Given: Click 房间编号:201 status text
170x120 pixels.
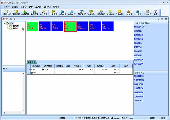Looking at the screenshot, I should coord(140,27).
